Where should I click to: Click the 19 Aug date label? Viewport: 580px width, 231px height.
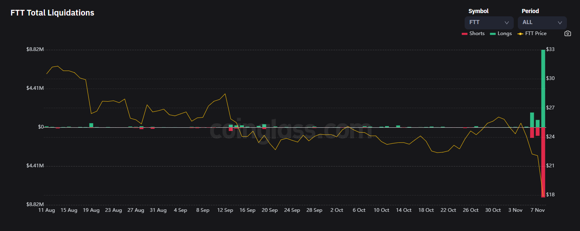[91, 210]
